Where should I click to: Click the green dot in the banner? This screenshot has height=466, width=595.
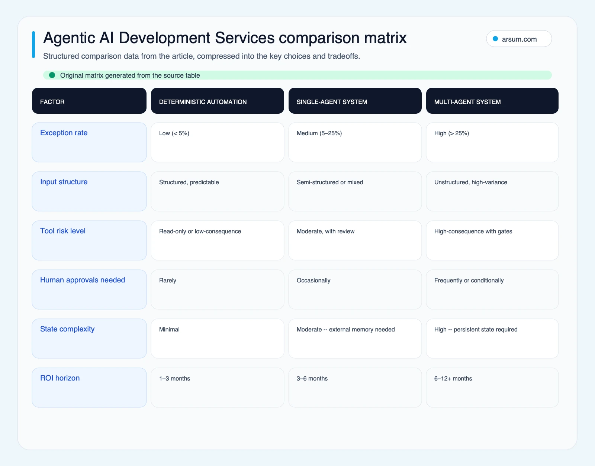click(x=52, y=75)
